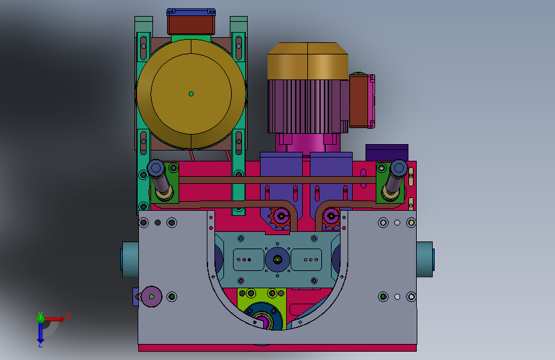Viewport: 555px width, 360px height.
Task: Select the purple sprocket right of orange one
Action: click(332, 216)
